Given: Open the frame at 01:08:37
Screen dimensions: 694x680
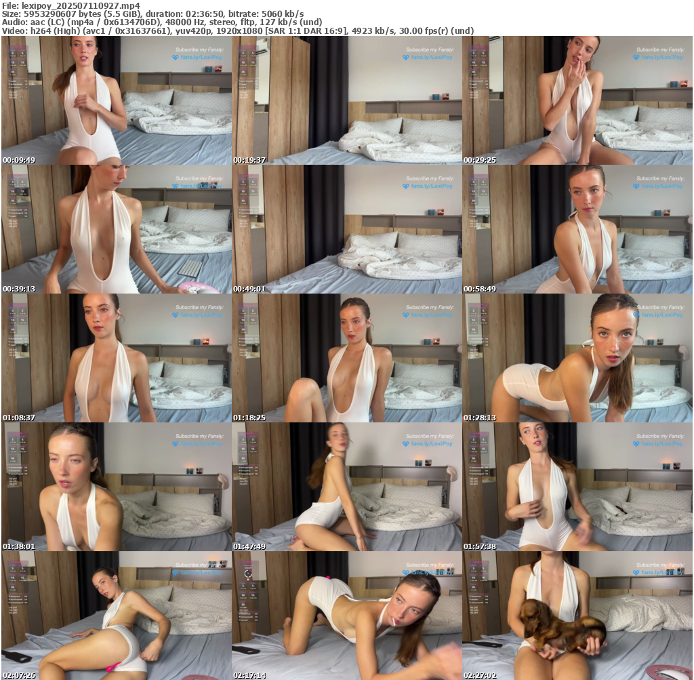Looking at the screenshot, I should click(x=117, y=358).
